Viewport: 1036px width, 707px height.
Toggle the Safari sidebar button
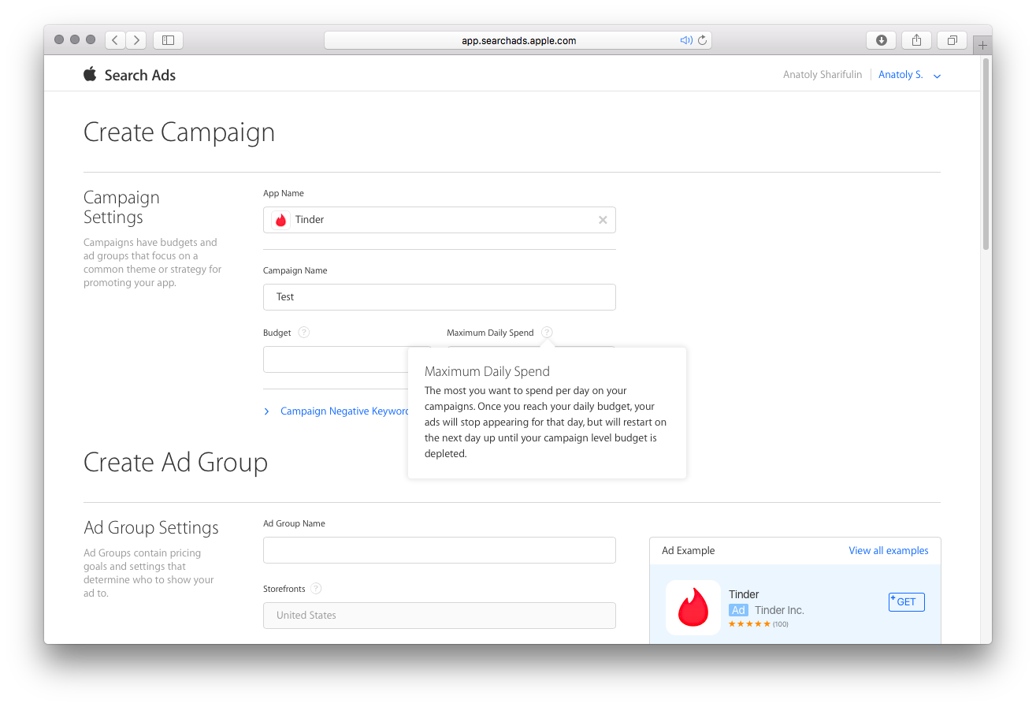[x=168, y=40]
